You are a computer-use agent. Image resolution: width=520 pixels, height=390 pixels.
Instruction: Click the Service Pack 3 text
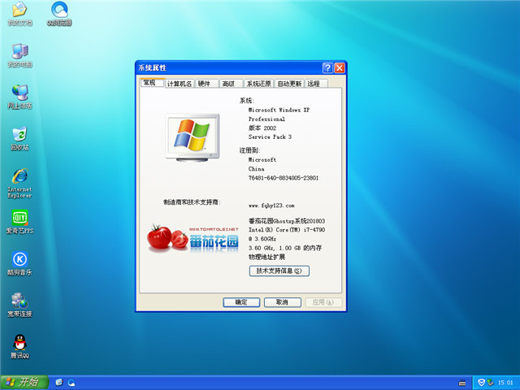tap(270, 137)
